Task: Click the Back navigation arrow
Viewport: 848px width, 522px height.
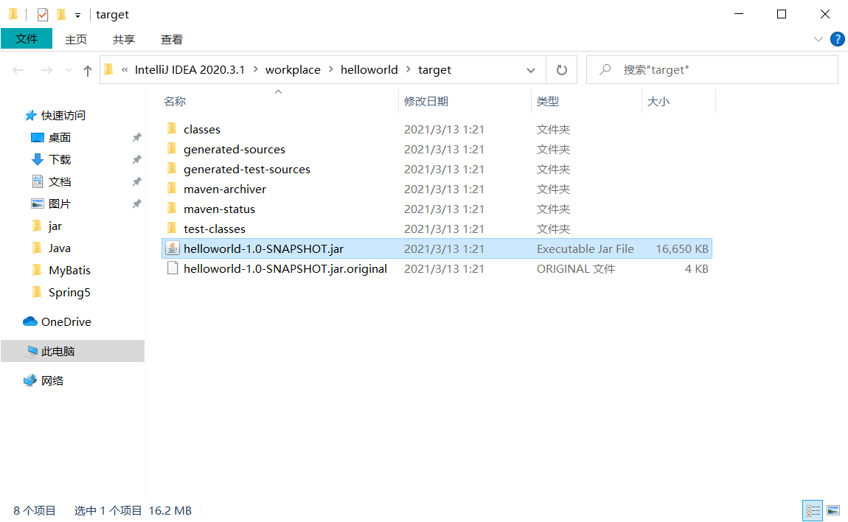Action: (x=18, y=69)
